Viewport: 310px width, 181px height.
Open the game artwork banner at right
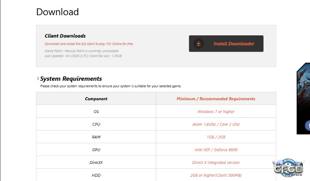pos(303,98)
